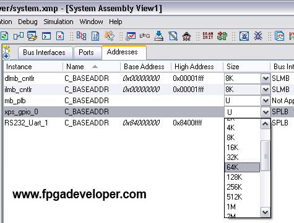This screenshot has height=223, width=294.
Task: Click the bug debugger toolbar icon
Action: coord(258,36)
